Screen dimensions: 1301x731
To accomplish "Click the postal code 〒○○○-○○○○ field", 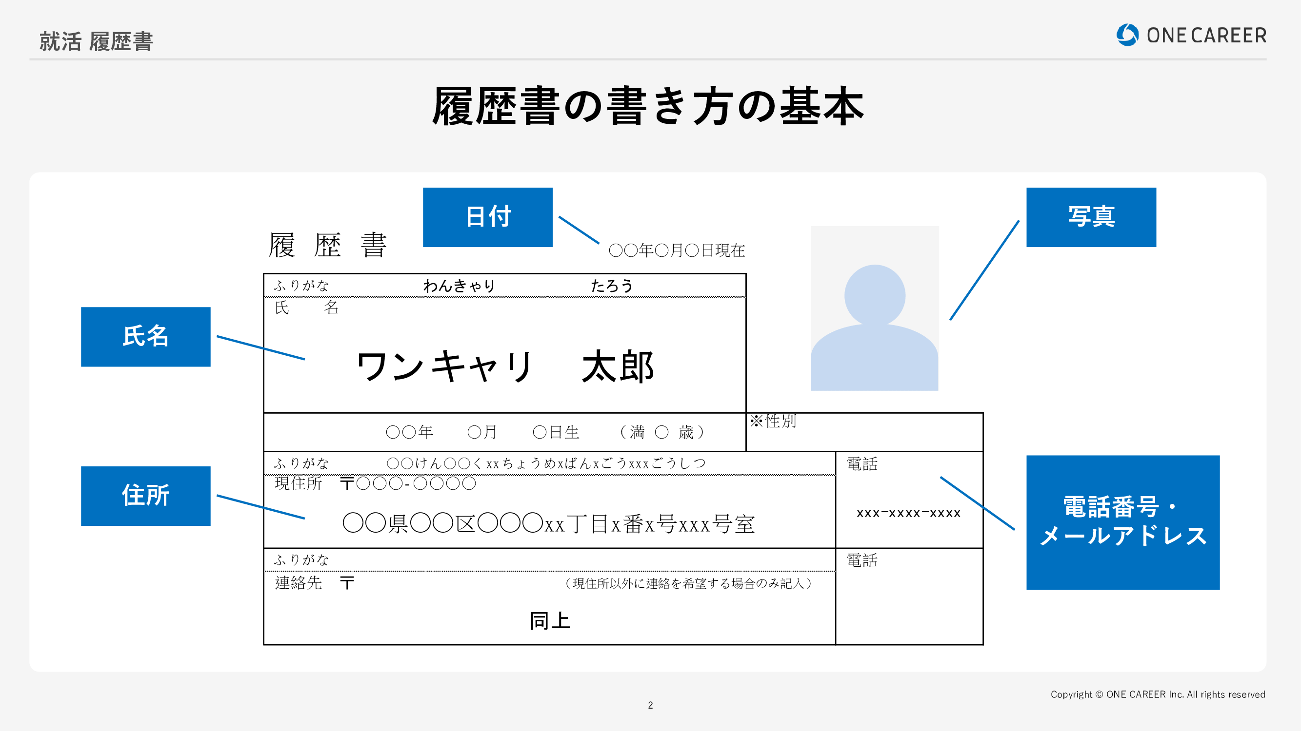I will click(408, 484).
